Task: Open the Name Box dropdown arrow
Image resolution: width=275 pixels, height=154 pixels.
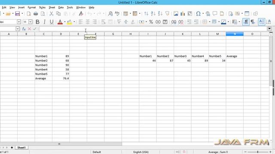Action: 17,29
